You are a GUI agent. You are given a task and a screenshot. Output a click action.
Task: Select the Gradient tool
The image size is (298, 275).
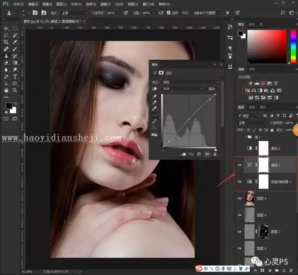click(15, 63)
